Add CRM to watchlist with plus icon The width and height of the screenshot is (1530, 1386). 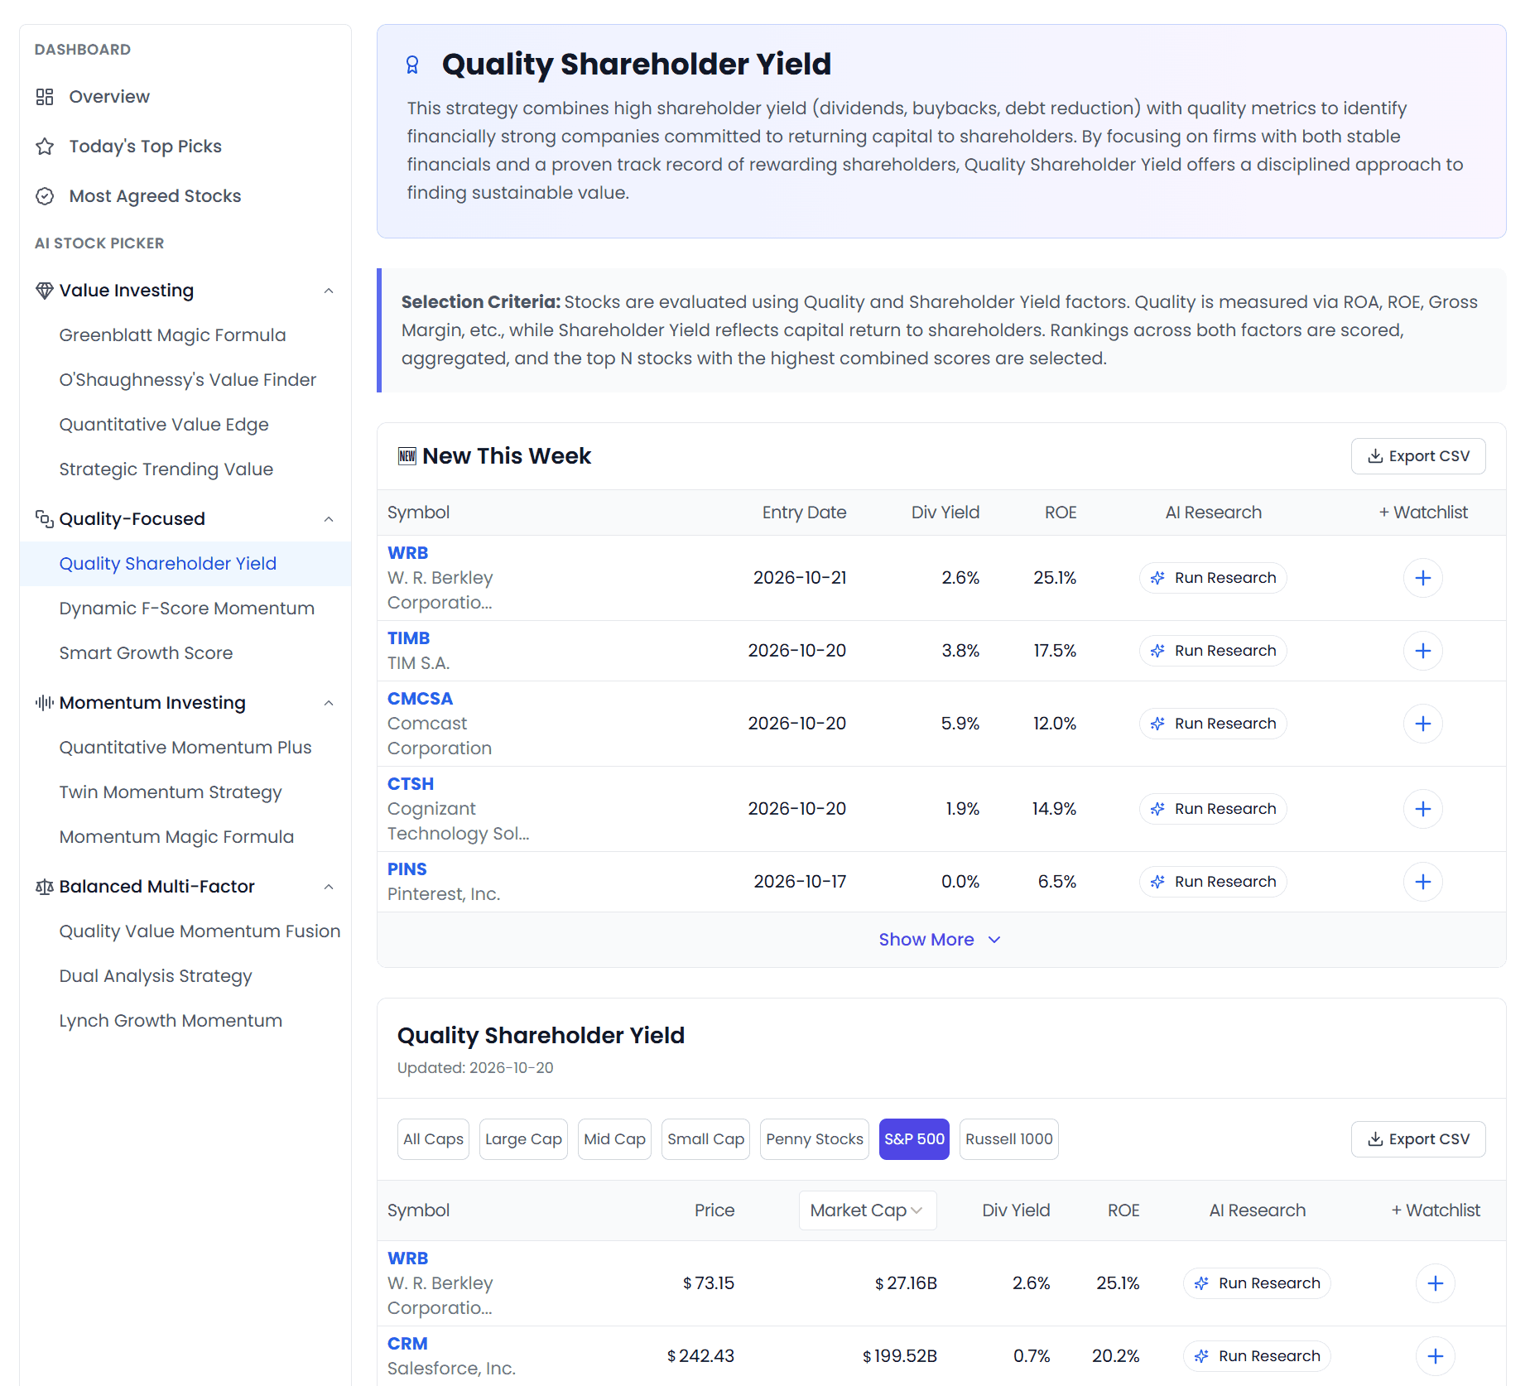pyautogui.click(x=1436, y=1356)
